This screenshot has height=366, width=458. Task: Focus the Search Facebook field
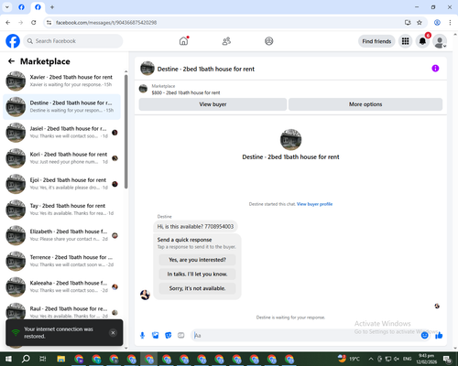73,41
